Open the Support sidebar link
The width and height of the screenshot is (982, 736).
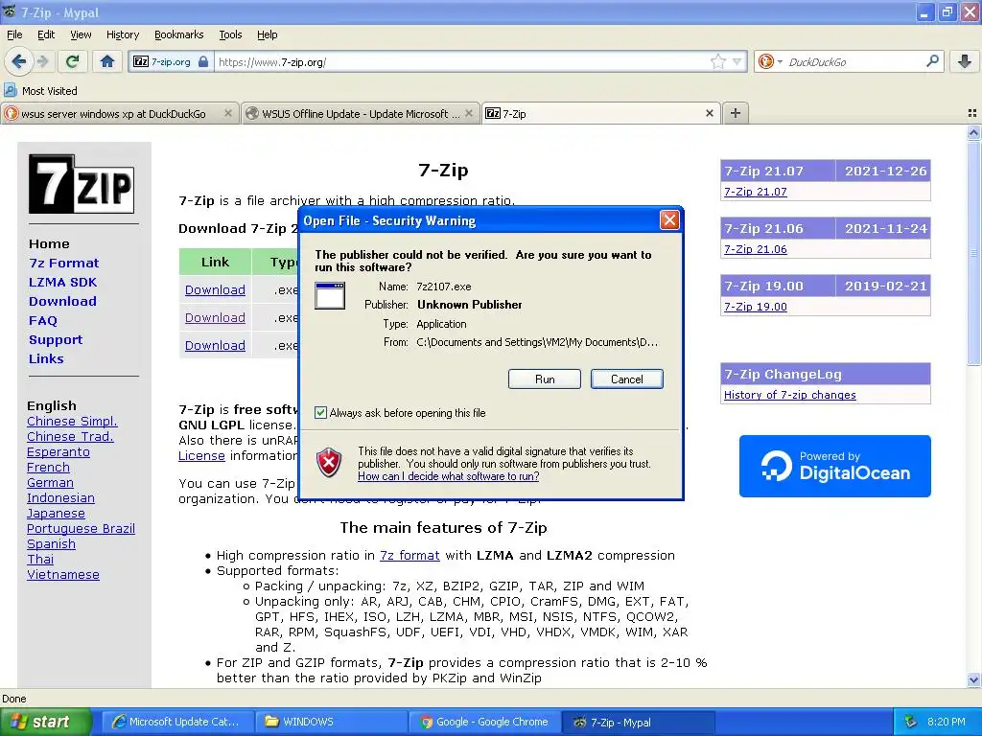tap(55, 340)
